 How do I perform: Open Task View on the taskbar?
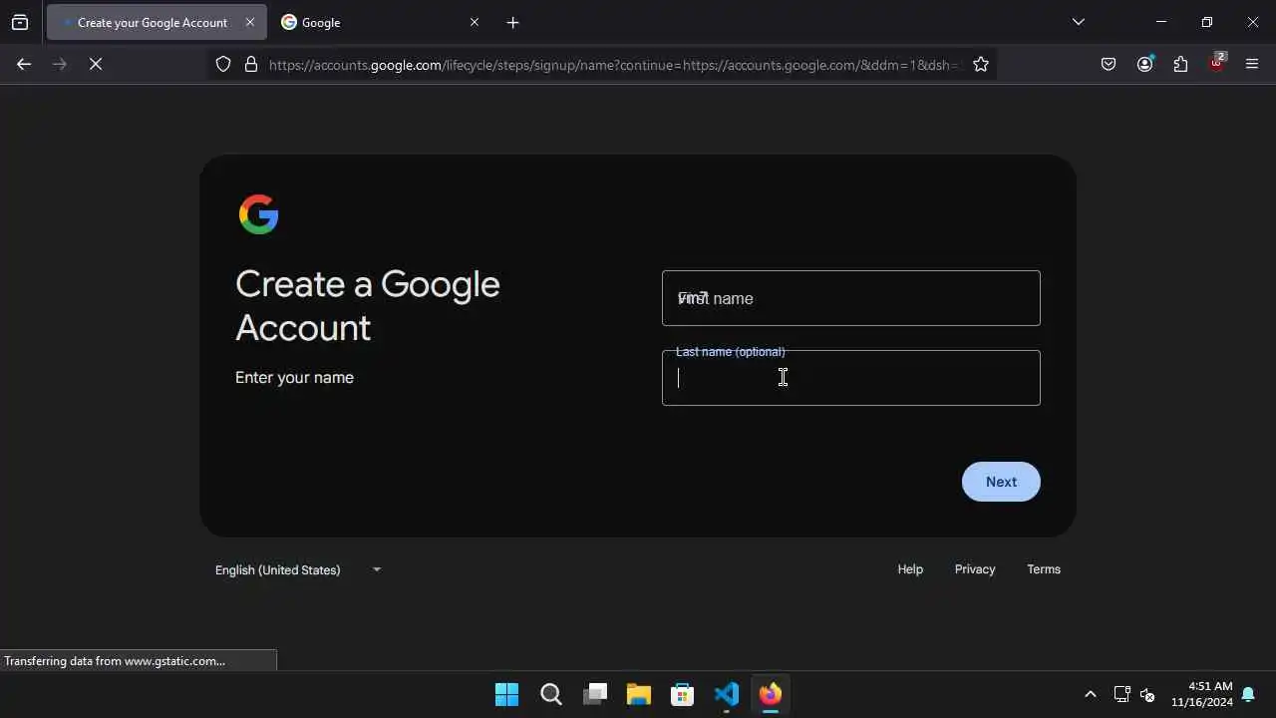[595, 694]
